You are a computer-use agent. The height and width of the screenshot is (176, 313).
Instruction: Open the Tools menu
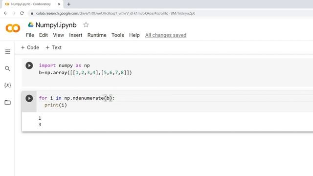pyautogui.click(x=118, y=35)
